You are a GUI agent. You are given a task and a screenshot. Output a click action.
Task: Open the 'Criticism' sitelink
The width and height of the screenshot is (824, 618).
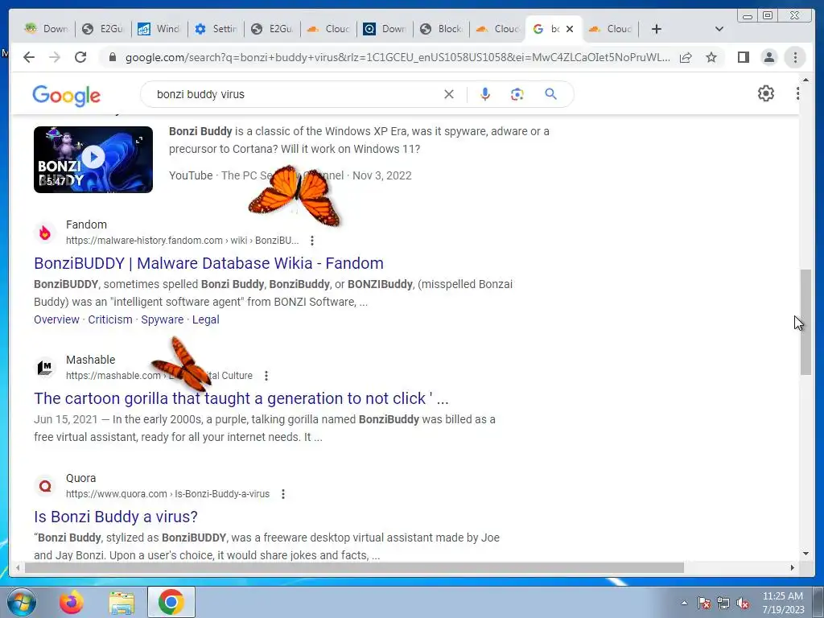click(110, 319)
